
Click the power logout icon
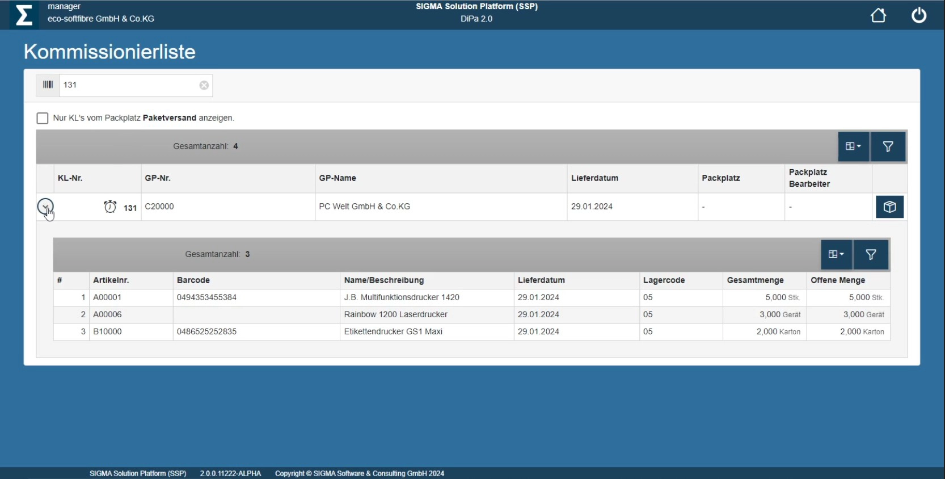click(x=919, y=15)
